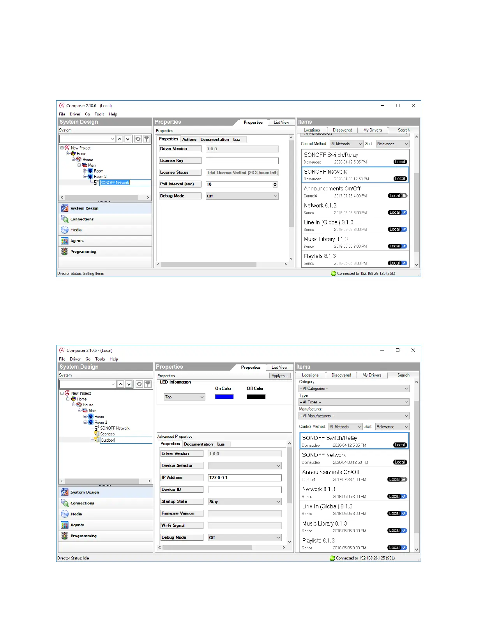Open the Lua tab in the bottom window
The width and height of the screenshot is (477, 618).
(x=221, y=444)
